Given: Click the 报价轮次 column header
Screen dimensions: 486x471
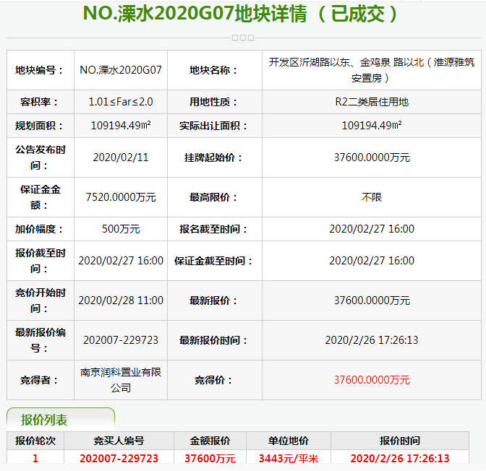Looking at the screenshot, I should [x=35, y=441].
